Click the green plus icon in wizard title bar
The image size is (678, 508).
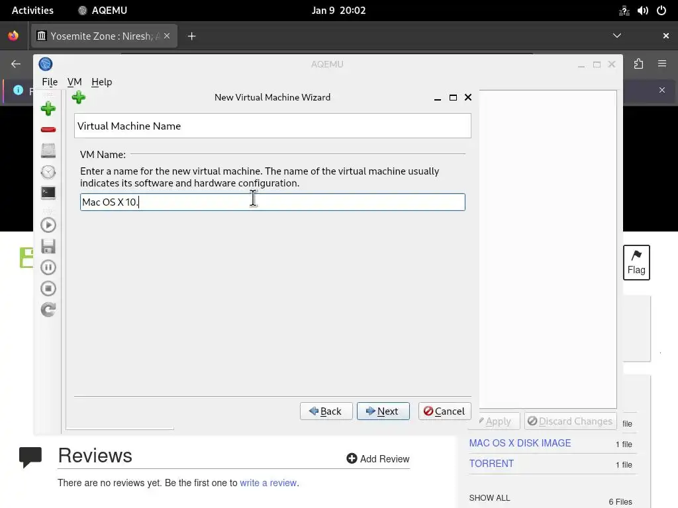click(x=79, y=97)
